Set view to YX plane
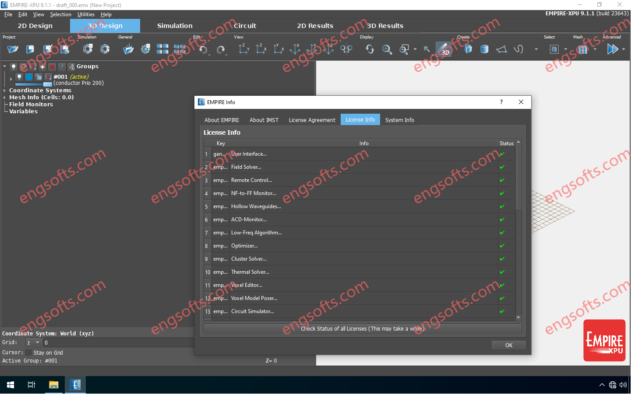 click(x=278, y=49)
